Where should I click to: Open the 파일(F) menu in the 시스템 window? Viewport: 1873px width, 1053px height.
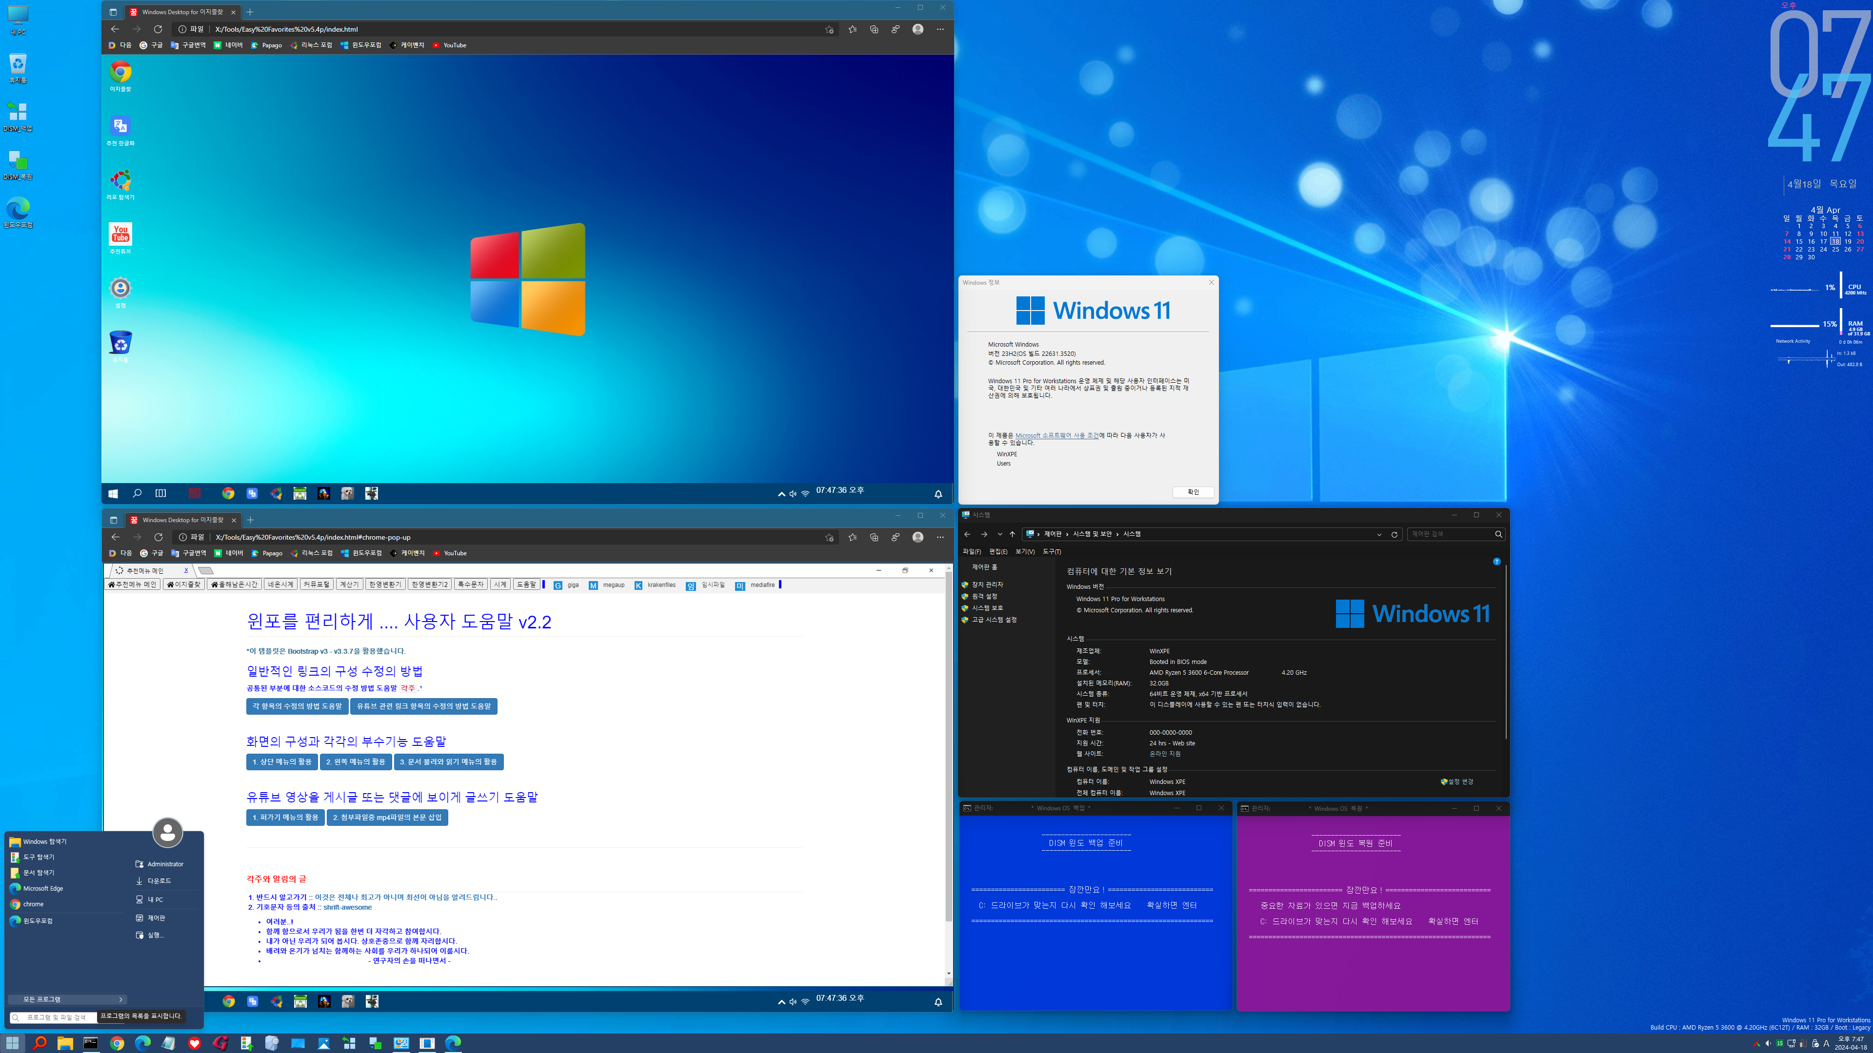pos(972,551)
